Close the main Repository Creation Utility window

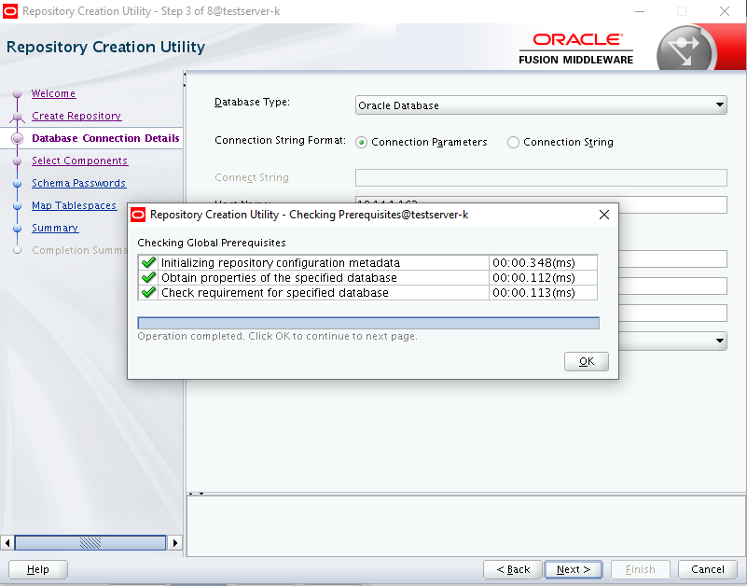point(725,11)
